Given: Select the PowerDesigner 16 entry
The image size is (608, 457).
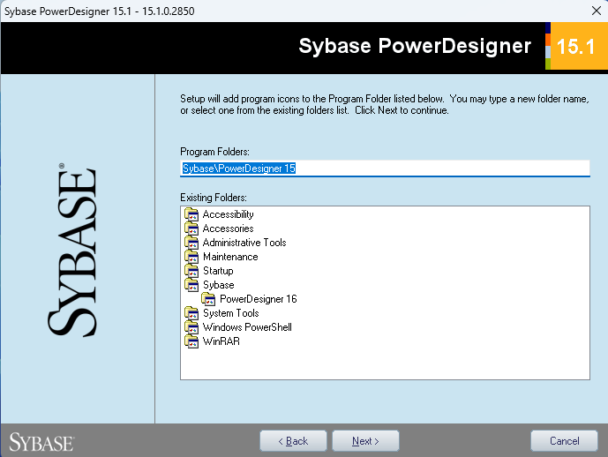Looking at the screenshot, I should point(259,299).
